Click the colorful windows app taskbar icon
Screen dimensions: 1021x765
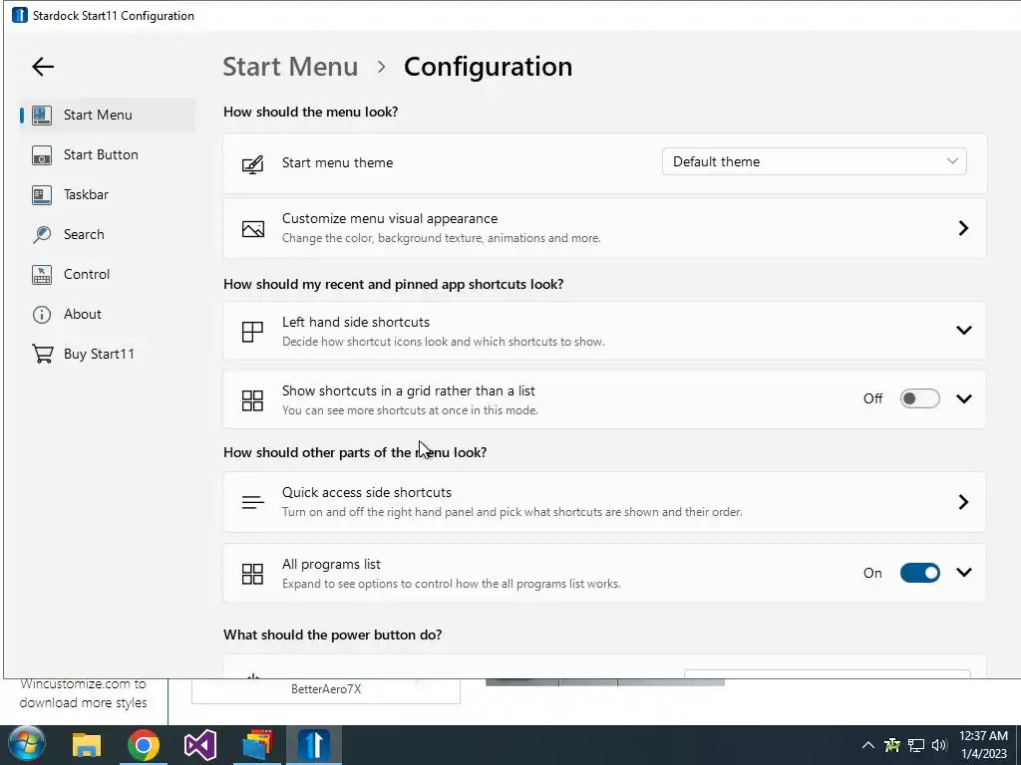coord(257,745)
